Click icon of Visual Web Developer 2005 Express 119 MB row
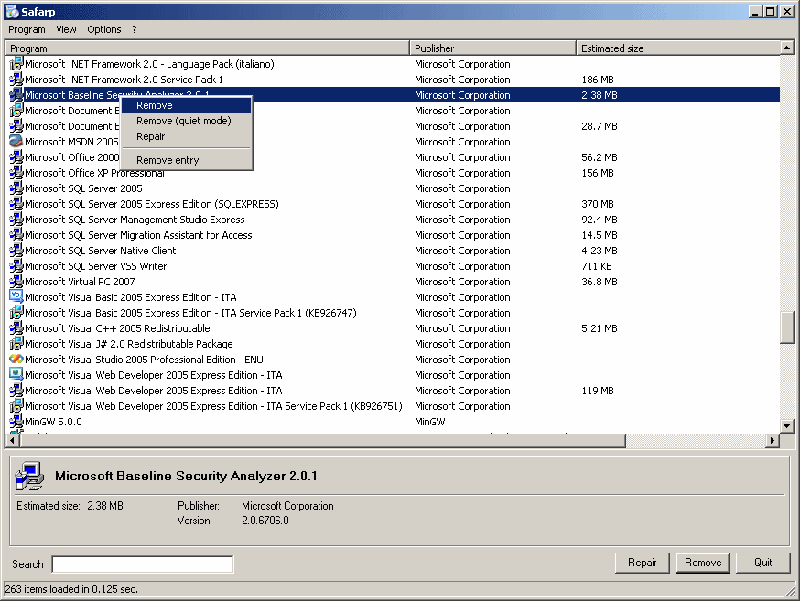The width and height of the screenshot is (800, 601). (16, 390)
